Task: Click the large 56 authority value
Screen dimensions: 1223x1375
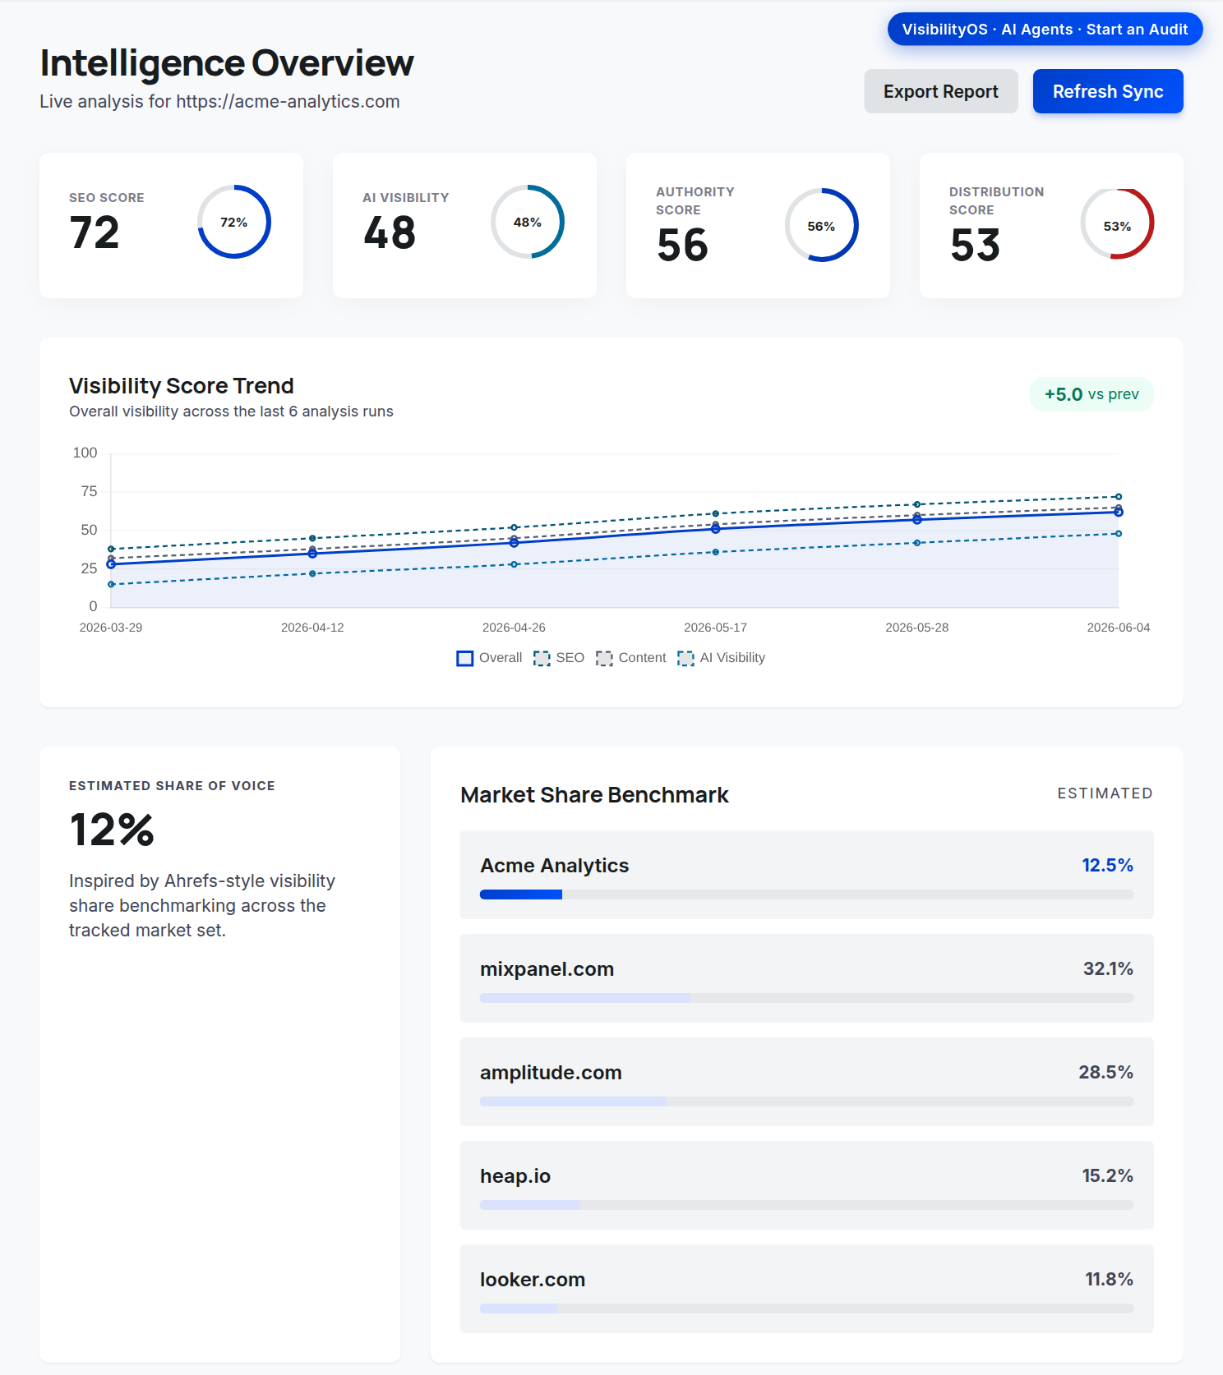Action: tap(682, 245)
